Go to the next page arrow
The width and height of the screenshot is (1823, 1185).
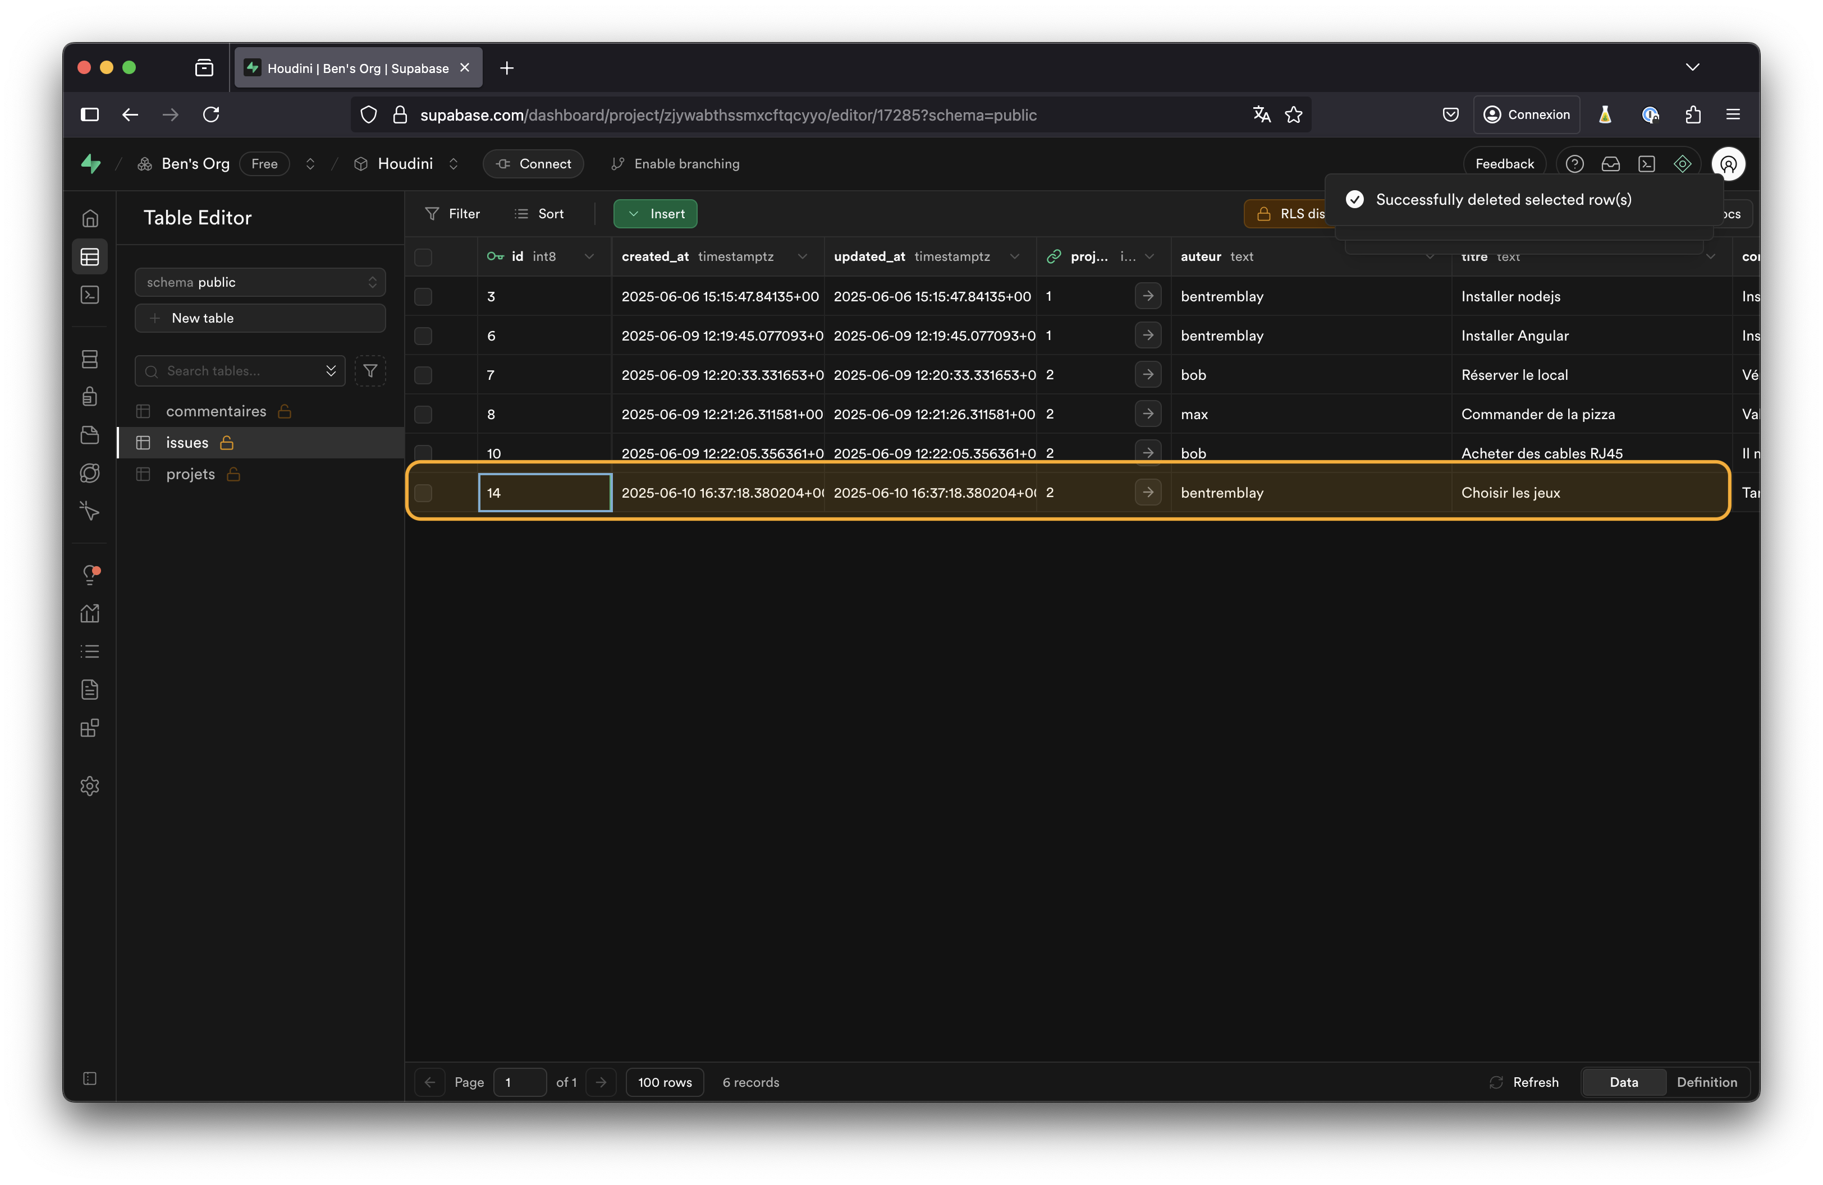click(601, 1082)
